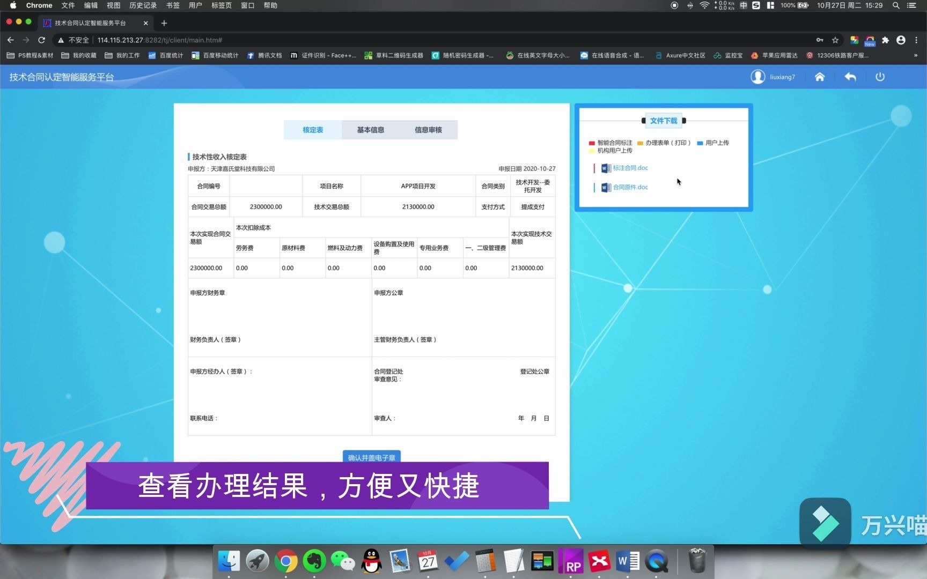Download the 合同原件.doc Word file icon
Screen dimensions: 927x579
pyautogui.click(x=606, y=188)
